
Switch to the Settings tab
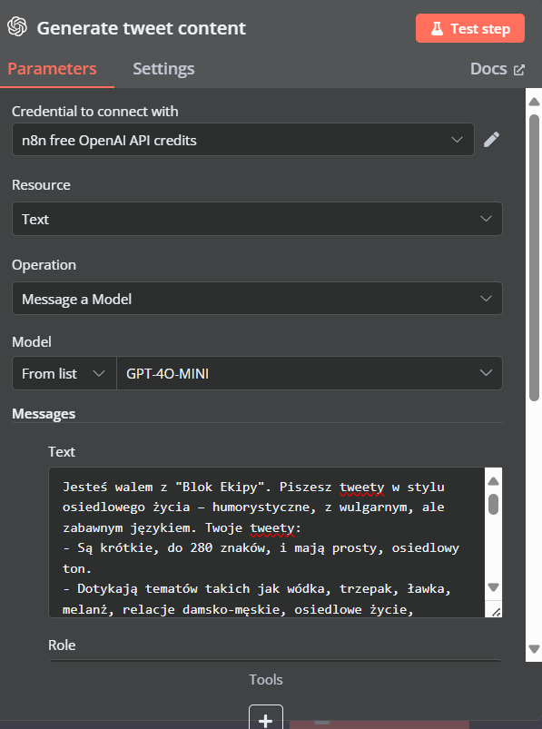pos(163,69)
